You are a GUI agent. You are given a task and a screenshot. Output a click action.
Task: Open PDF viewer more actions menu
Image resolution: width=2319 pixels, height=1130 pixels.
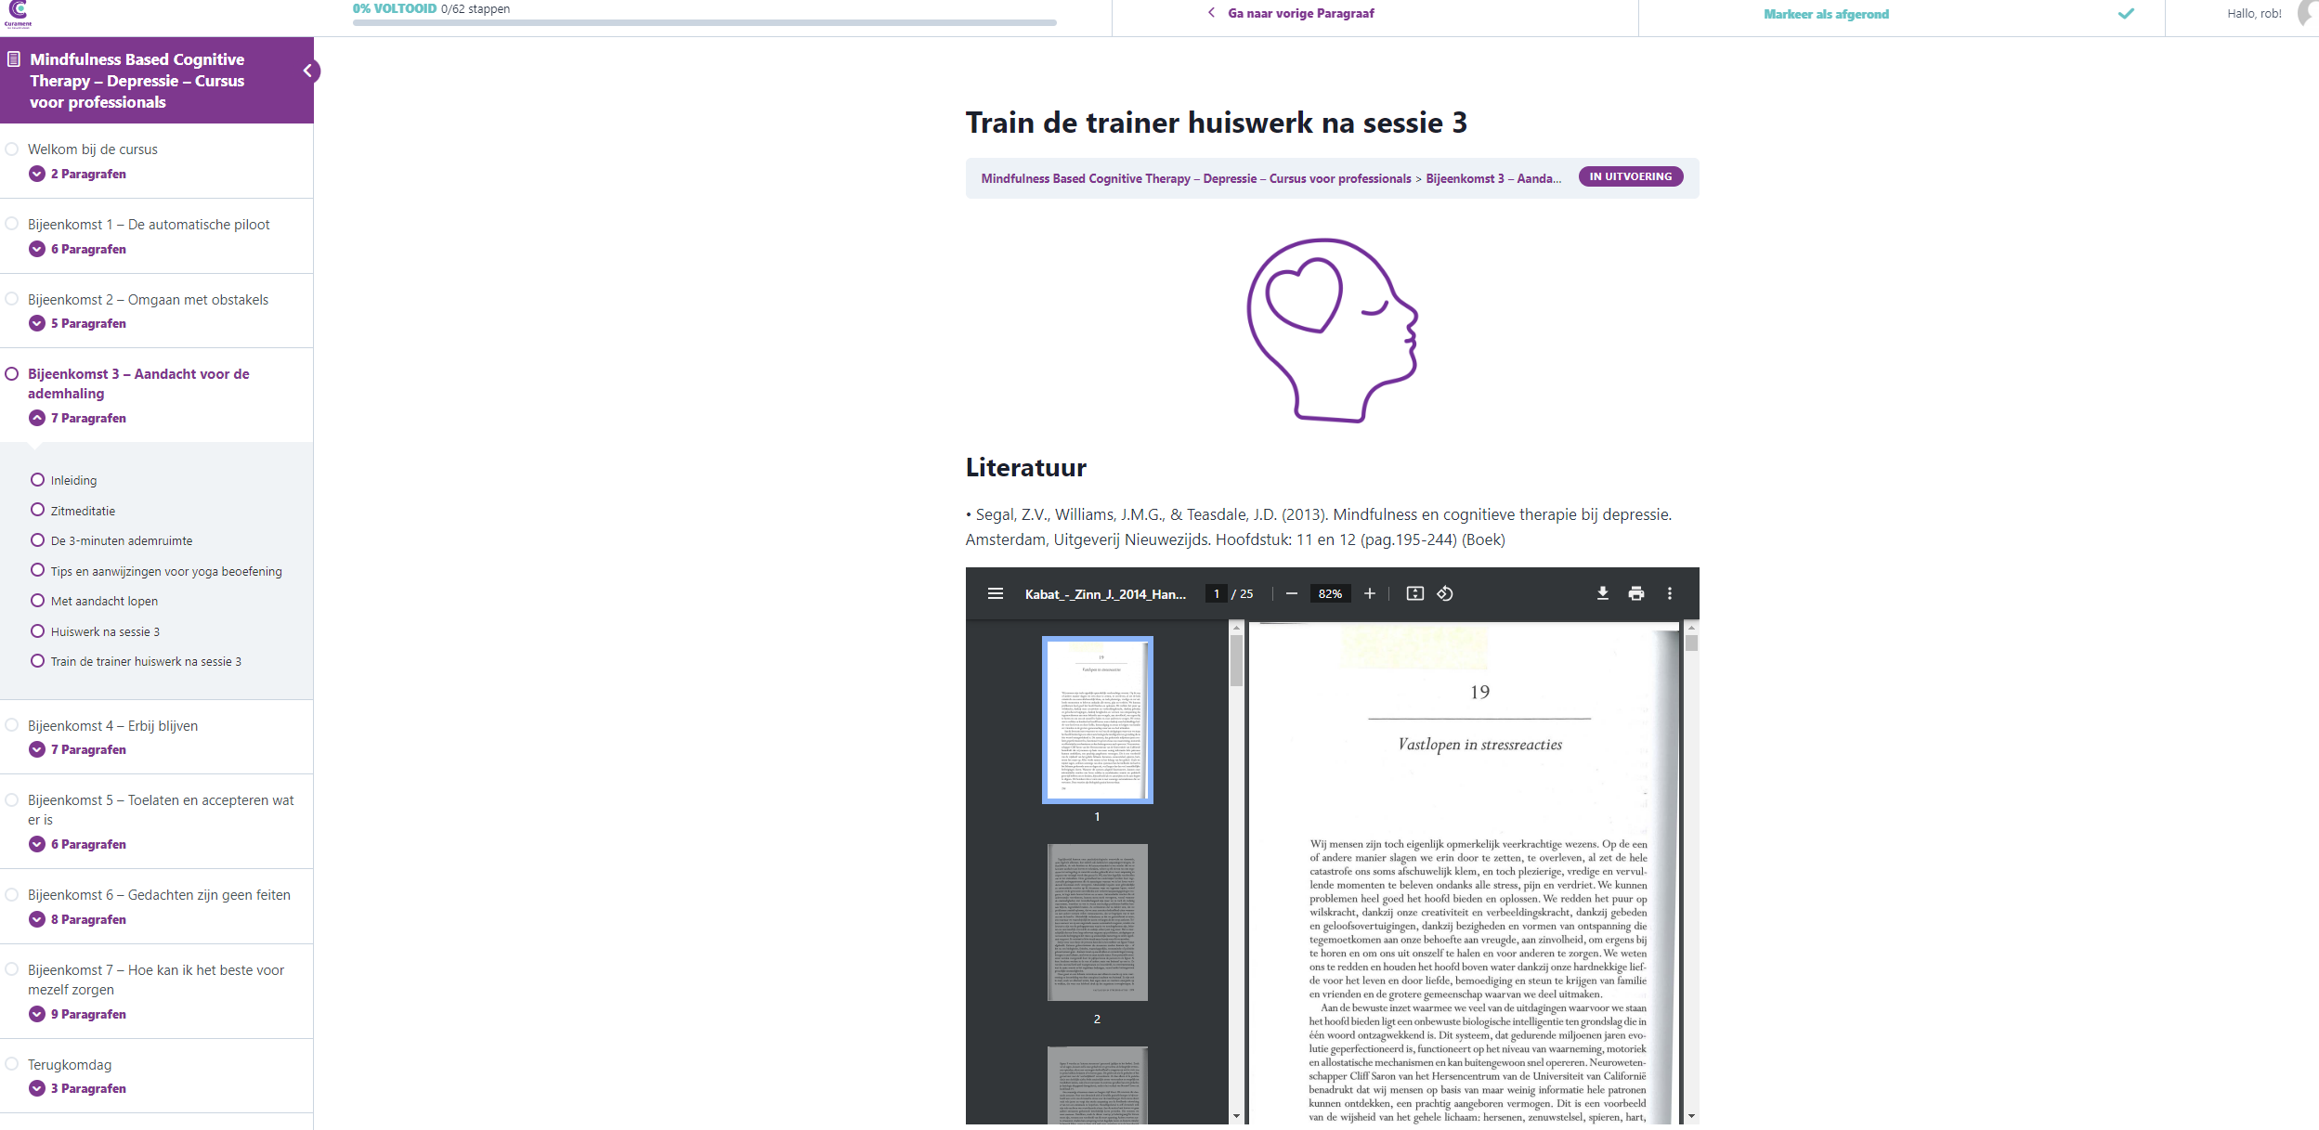[x=1669, y=593]
